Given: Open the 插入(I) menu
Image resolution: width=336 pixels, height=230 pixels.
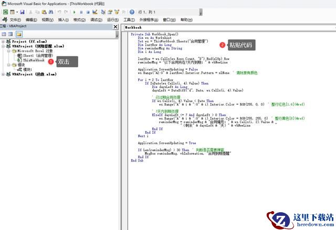Looking at the screenshot, I should (63, 20).
